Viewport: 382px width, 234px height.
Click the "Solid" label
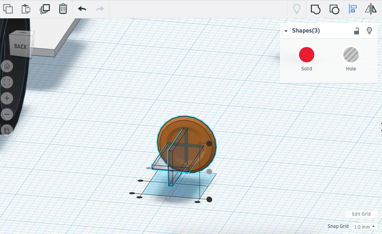(306, 69)
